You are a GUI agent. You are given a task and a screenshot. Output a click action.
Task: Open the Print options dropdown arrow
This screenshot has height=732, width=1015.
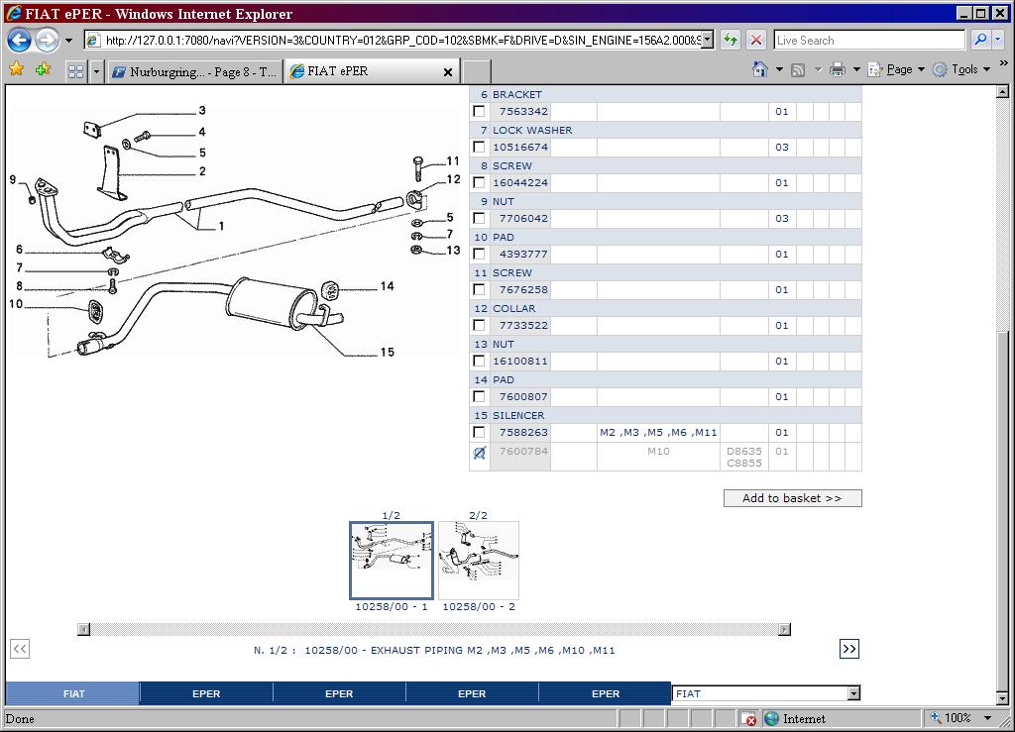click(x=856, y=69)
